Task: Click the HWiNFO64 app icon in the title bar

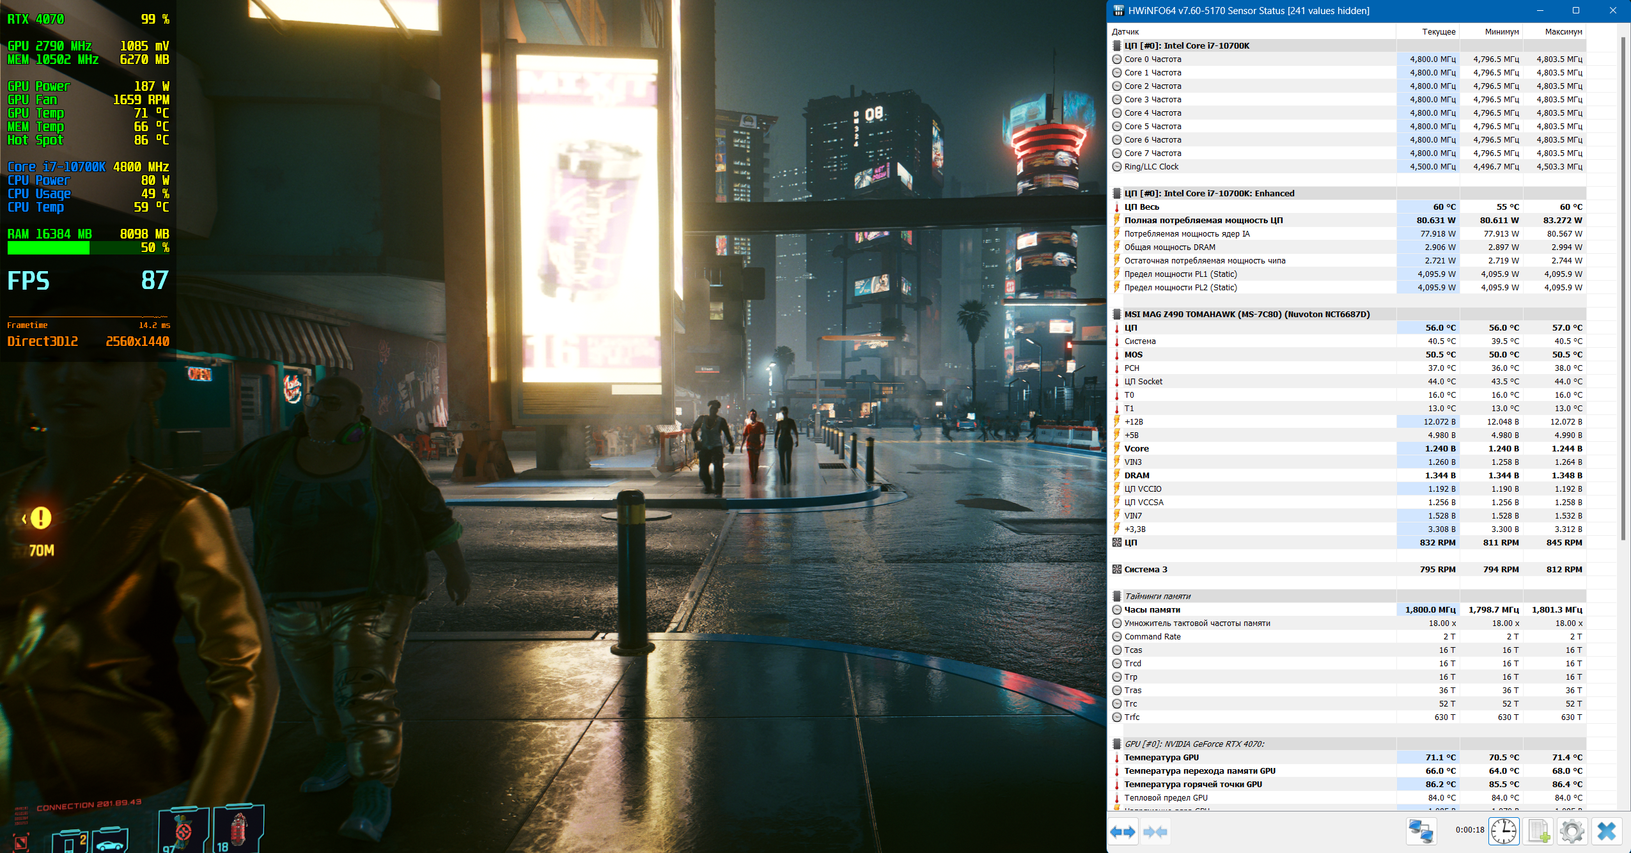Action: click(1118, 10)
